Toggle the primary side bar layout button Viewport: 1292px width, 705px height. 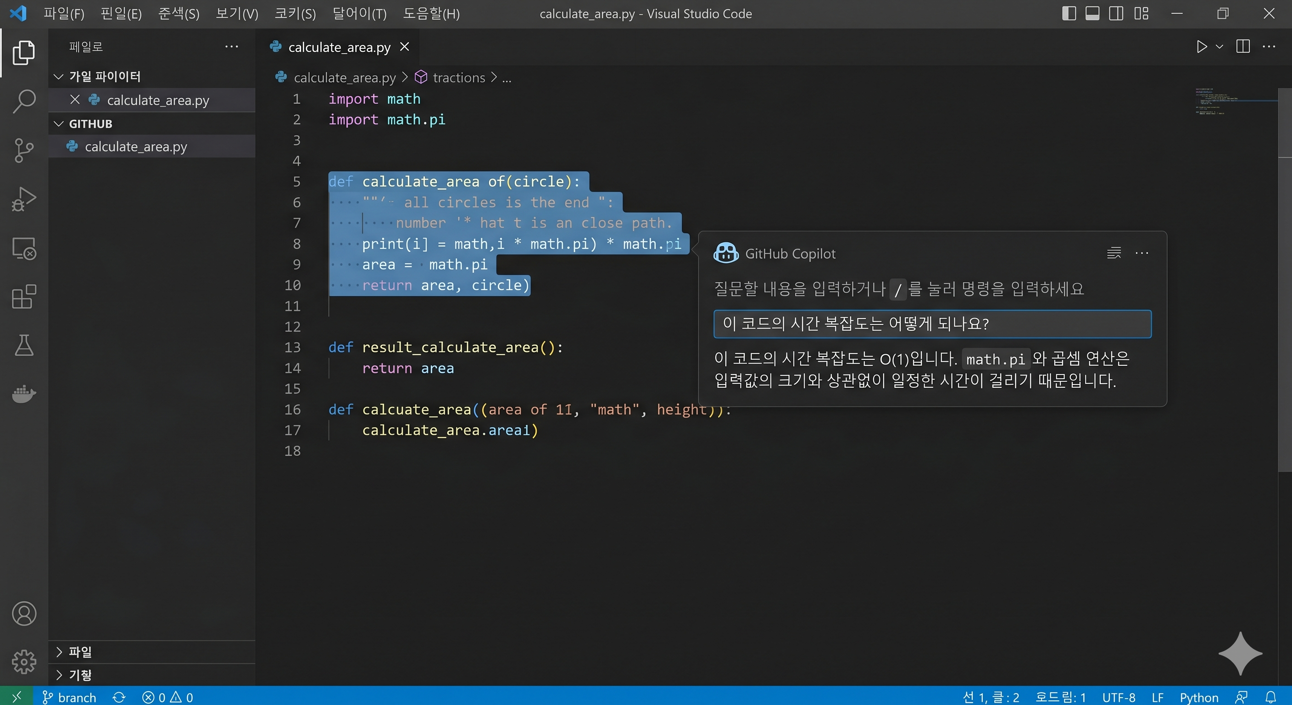coord(1069,14)
